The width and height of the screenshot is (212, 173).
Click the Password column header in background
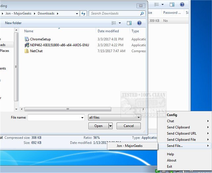(172, 13)
